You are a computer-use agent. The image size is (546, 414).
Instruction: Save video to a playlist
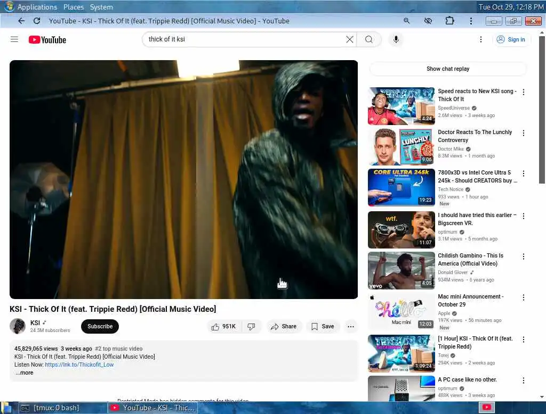[x=323, y=326]
